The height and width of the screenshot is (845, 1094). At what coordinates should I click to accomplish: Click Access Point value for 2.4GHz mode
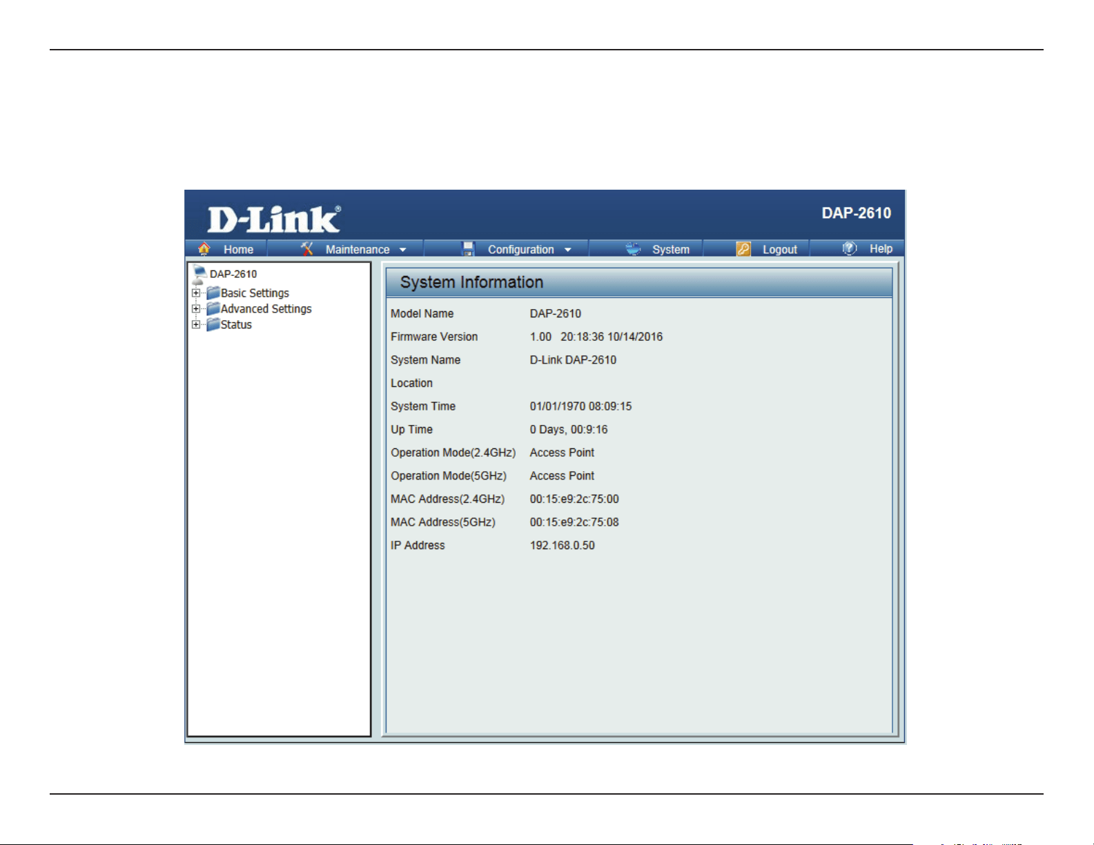pos(562,453)
